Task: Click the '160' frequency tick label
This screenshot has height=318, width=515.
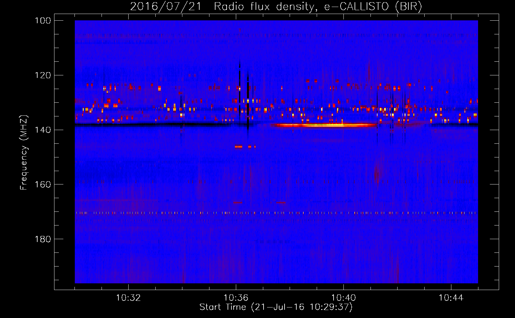Action: (x=43, y=184)
